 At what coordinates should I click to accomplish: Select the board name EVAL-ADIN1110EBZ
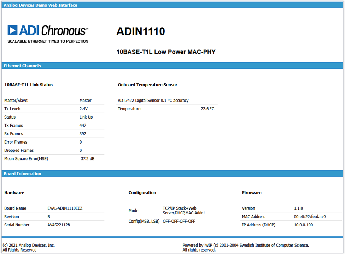[65, 208]
